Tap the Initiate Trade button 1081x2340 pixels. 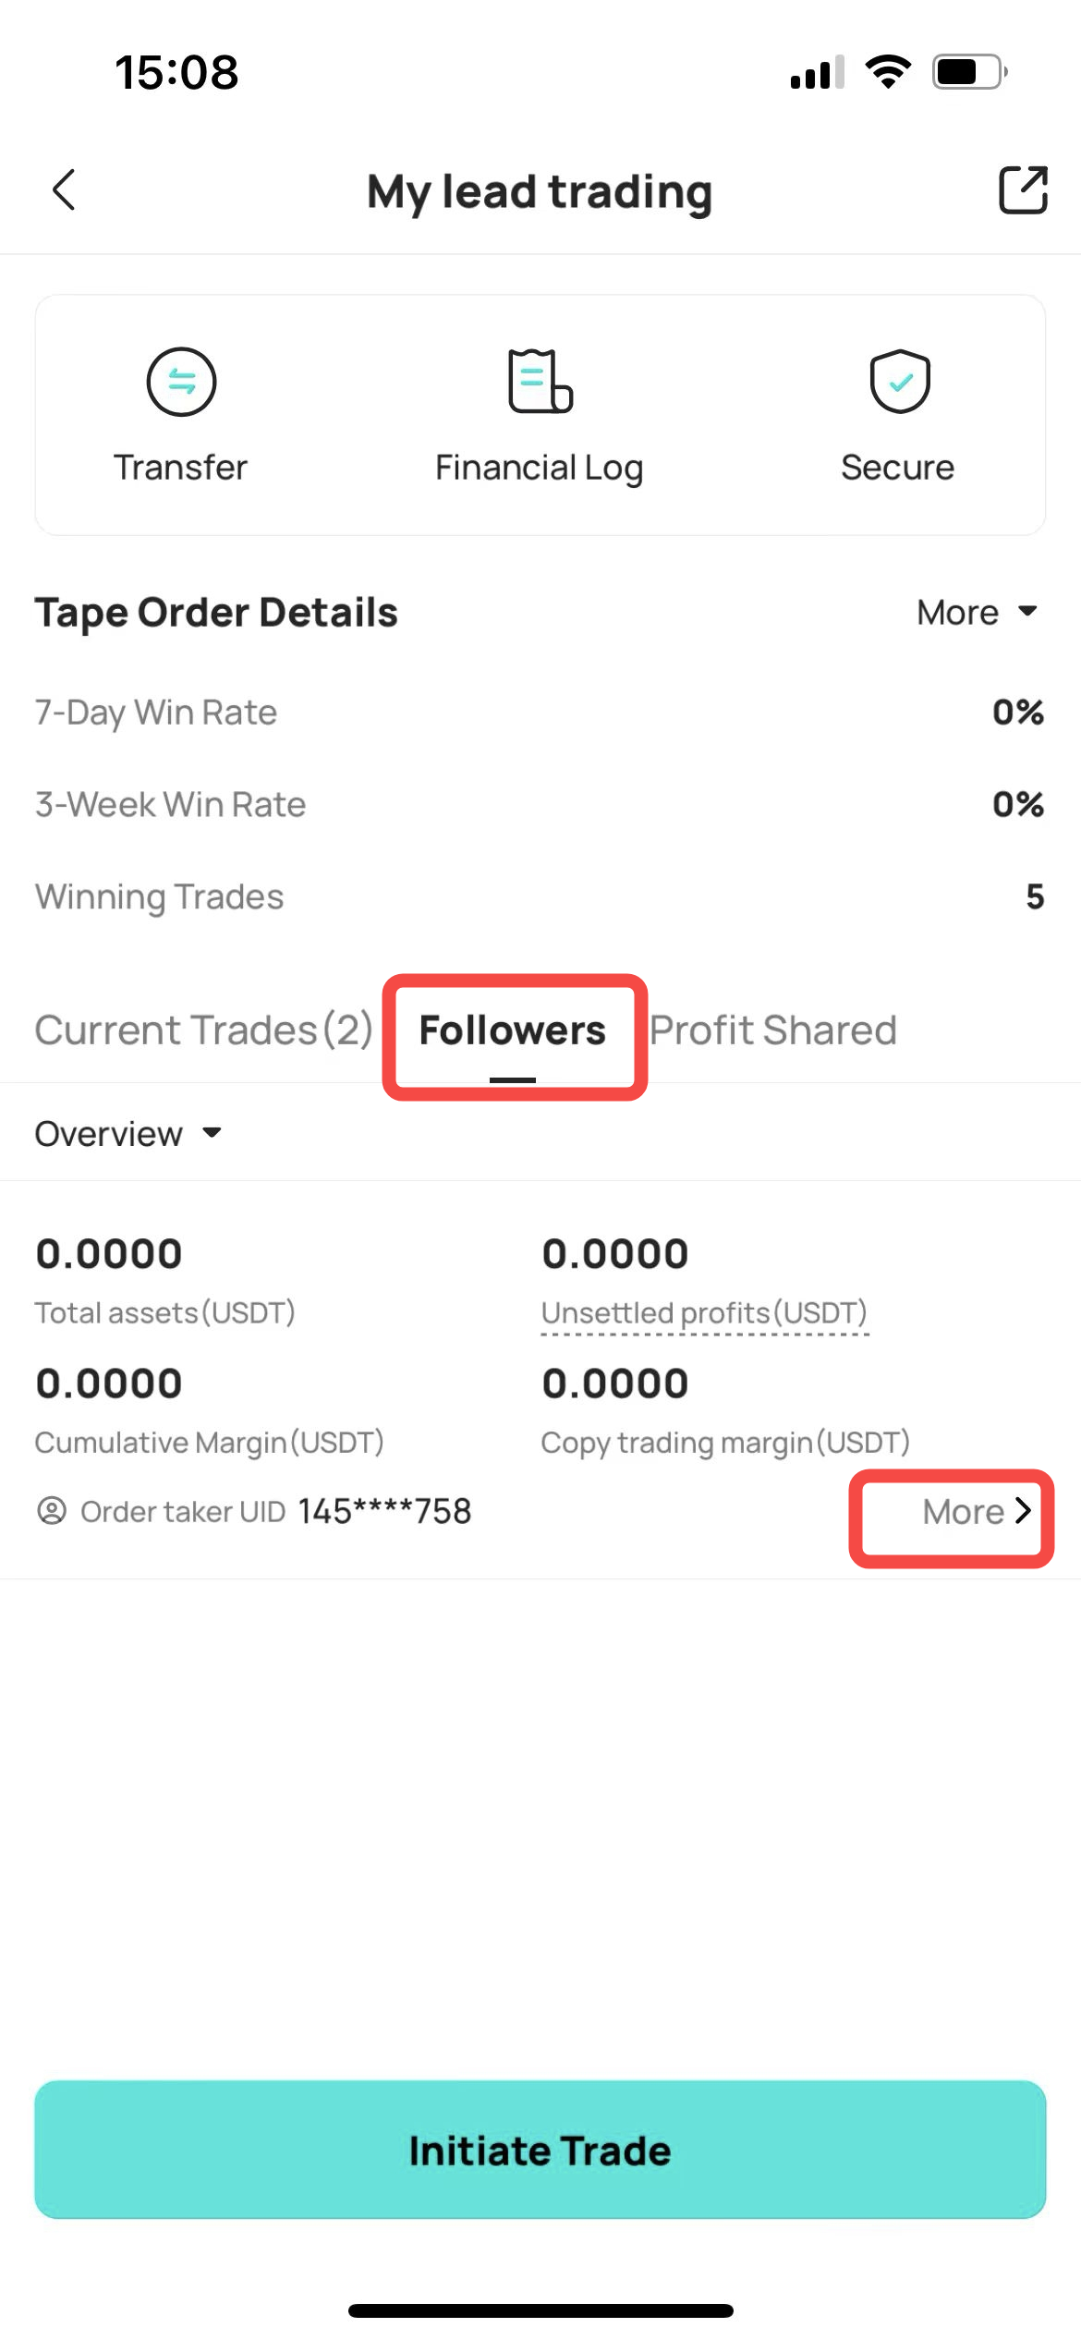point(540,2150)
